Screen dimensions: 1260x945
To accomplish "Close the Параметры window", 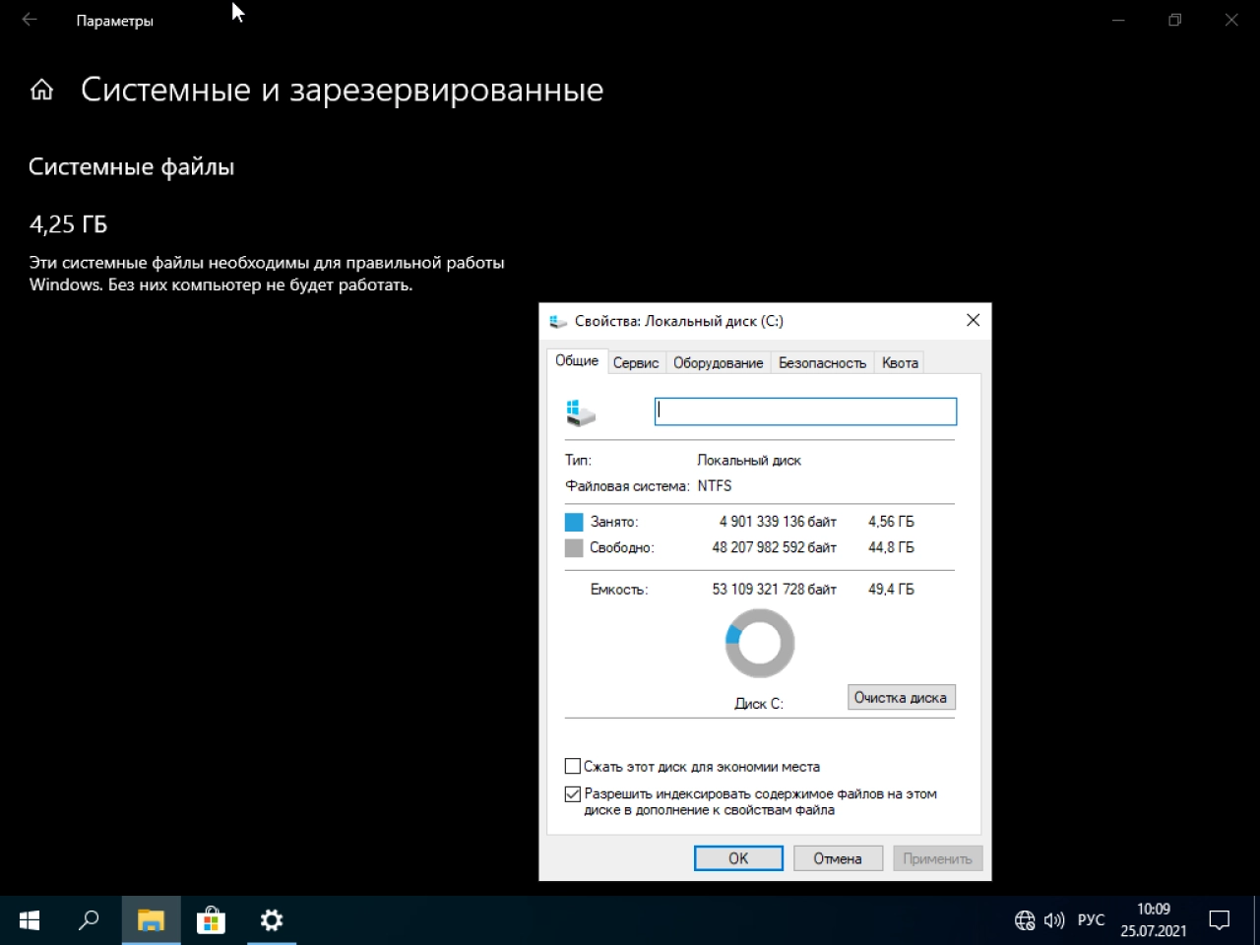I will 1231,20.
